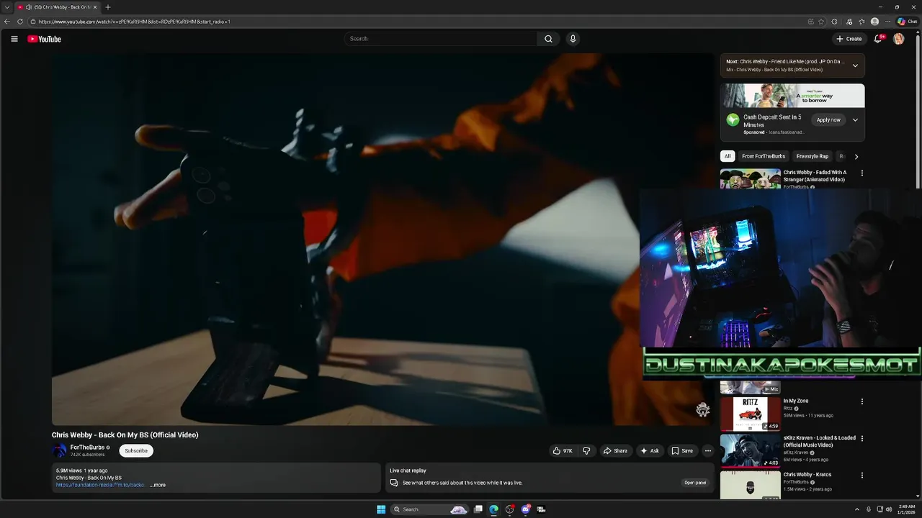The width and height of the screenshot is (922, 518).
Task: Dislike the video with thumbs down
Action: (586, 451)
